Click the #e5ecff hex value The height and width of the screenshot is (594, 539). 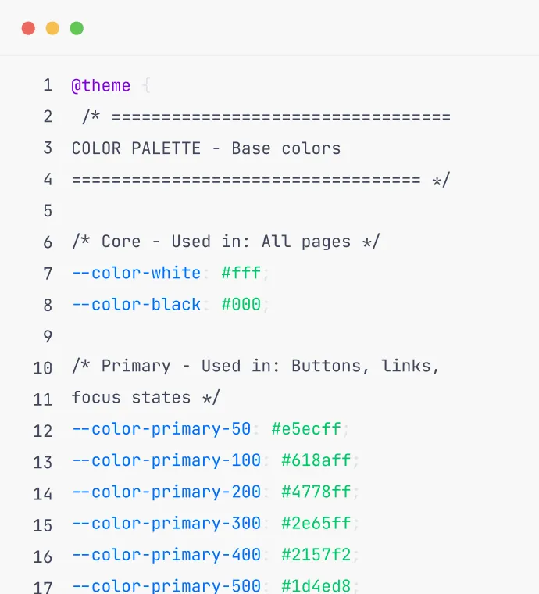click(x=306, y=429)
